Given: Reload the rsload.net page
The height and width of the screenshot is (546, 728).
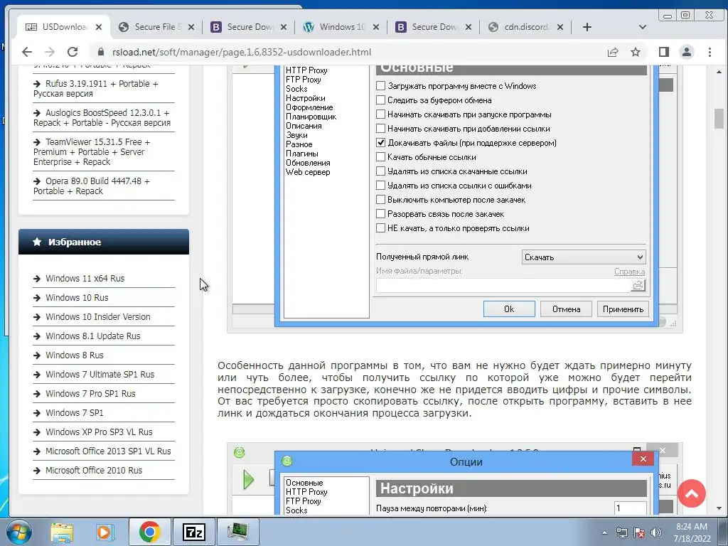Looking at the screenshot, I should click(72, 52).
